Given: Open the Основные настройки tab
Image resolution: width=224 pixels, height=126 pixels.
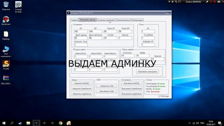Looking at the screenshot, I should pyautogui.click(x=106, y=20).
